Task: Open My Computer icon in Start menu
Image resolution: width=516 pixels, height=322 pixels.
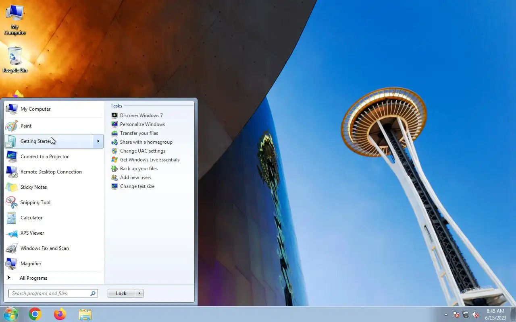Action: coord(12,109)
